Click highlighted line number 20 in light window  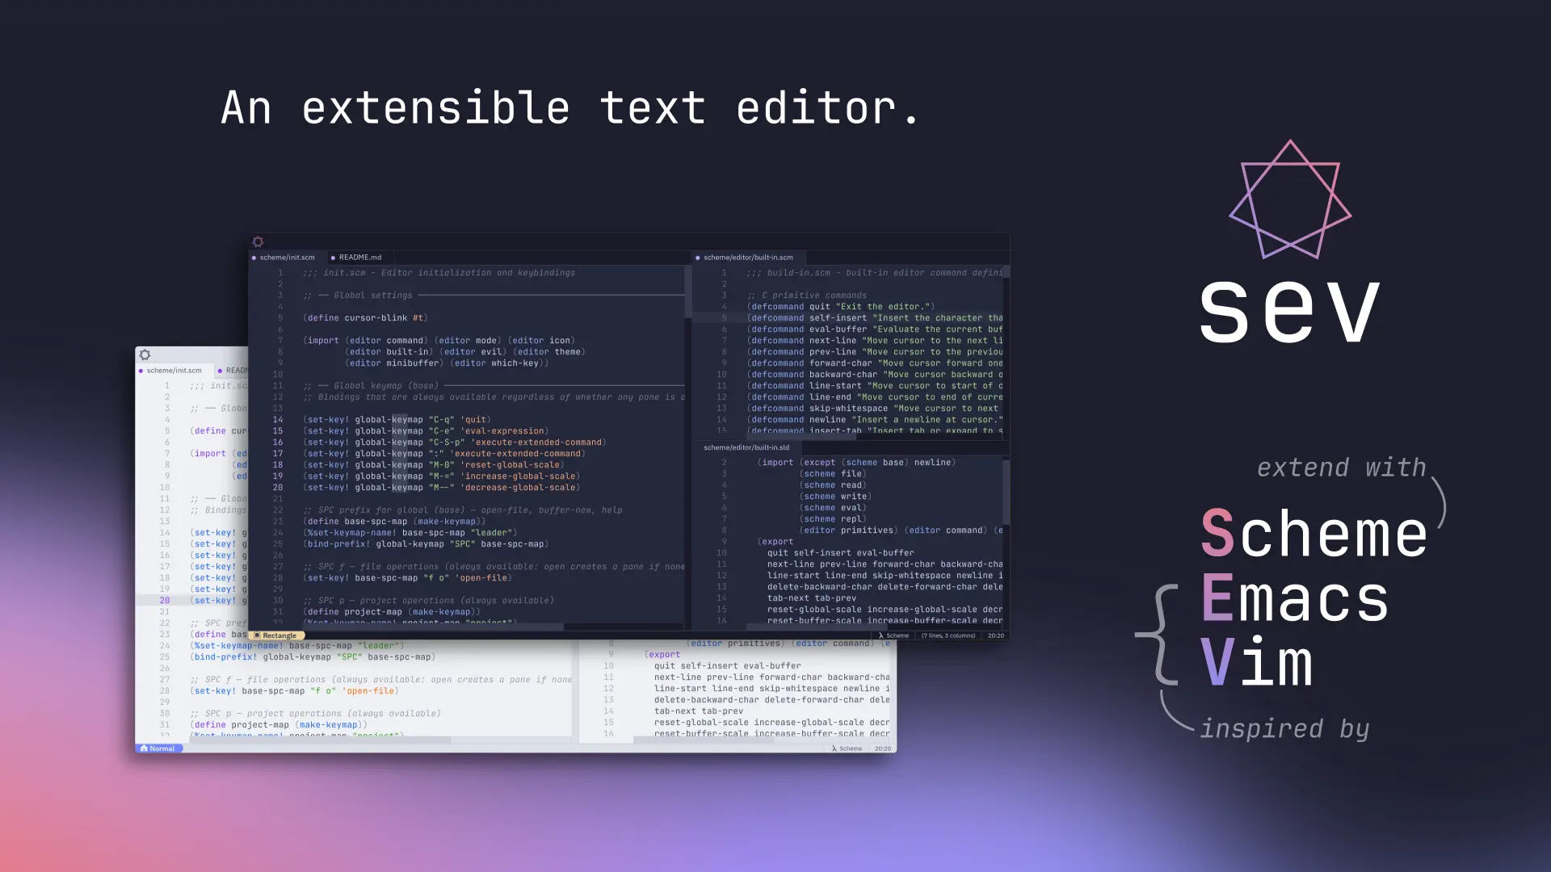pos(165,601)
